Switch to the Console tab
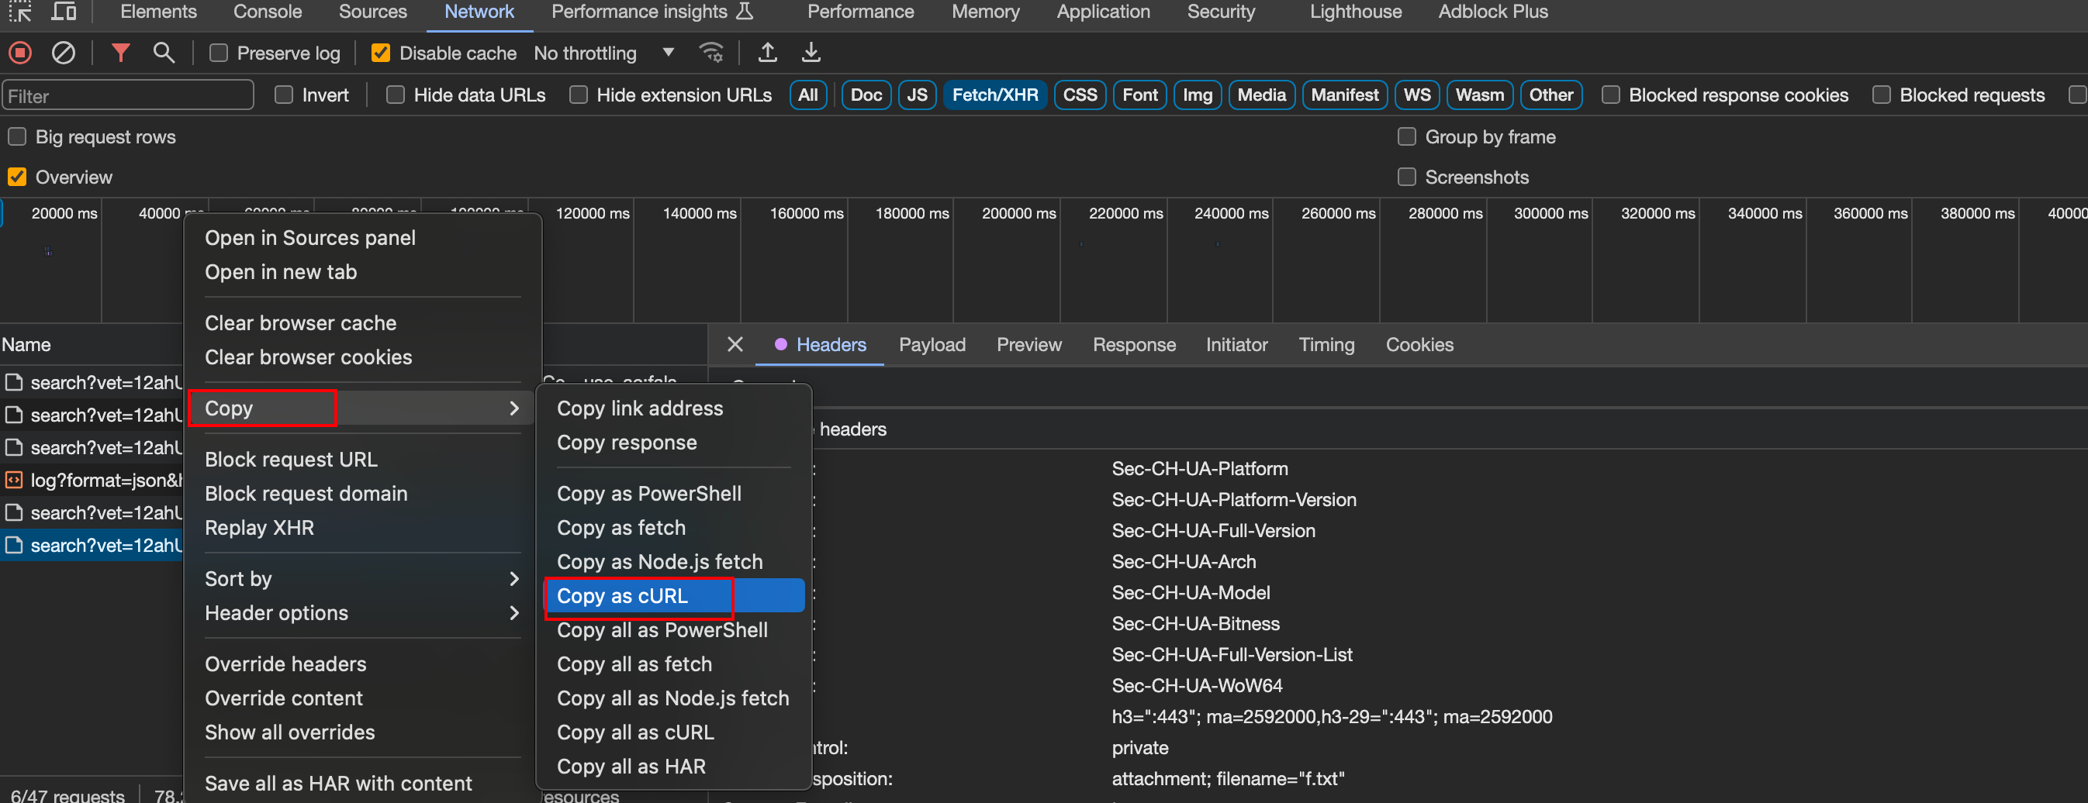2088x803 pixels. click(x=268, y=12)
